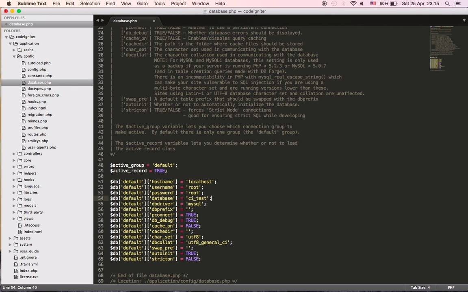Collapse the config folder arrow
This screenshot has width=468, height=292.
(x=14, y=56)
